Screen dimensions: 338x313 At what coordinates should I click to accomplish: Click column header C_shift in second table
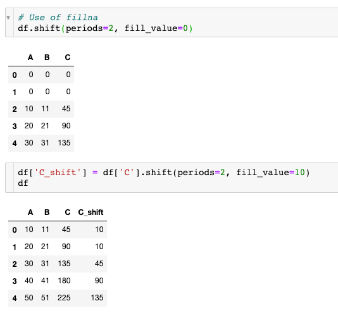coord(91,212)
